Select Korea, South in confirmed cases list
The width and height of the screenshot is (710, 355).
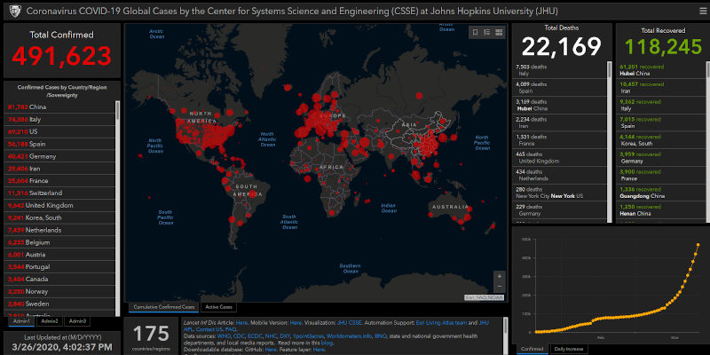click(x=59, y=217)
